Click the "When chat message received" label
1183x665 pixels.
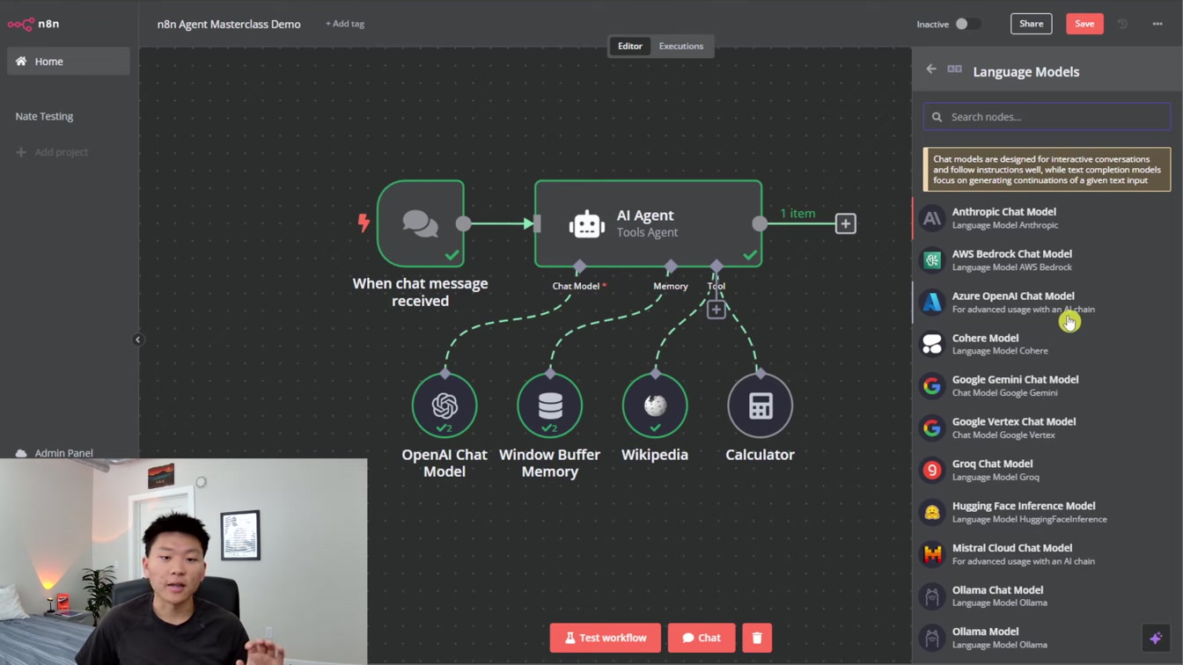pos(420,292)
